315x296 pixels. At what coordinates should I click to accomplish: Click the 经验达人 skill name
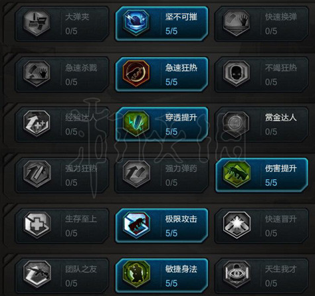[81, 117]
